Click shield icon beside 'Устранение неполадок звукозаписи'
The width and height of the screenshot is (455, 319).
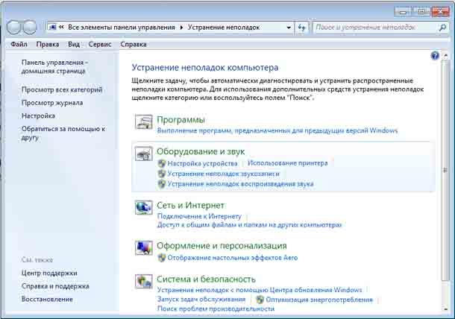pos(162,174)
